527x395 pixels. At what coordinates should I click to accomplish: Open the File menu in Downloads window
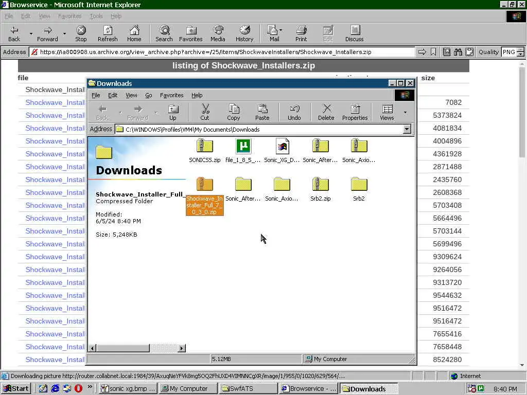(x=96, y=95)
